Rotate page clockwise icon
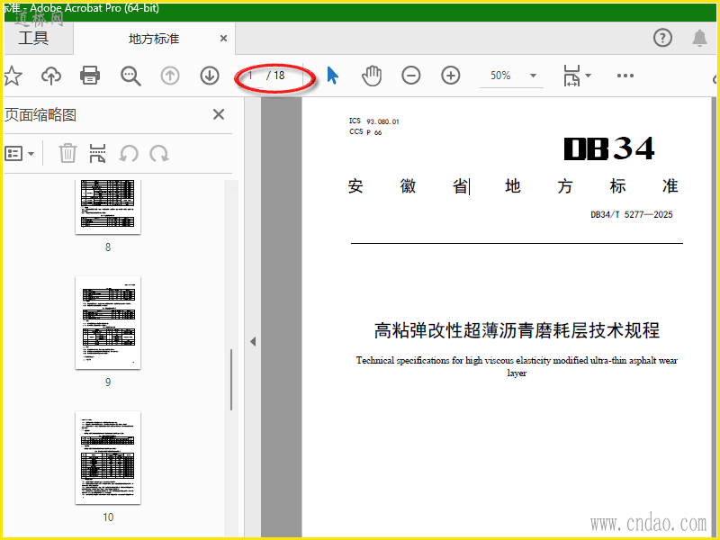The image size is (720, 540). click(159, 153)
